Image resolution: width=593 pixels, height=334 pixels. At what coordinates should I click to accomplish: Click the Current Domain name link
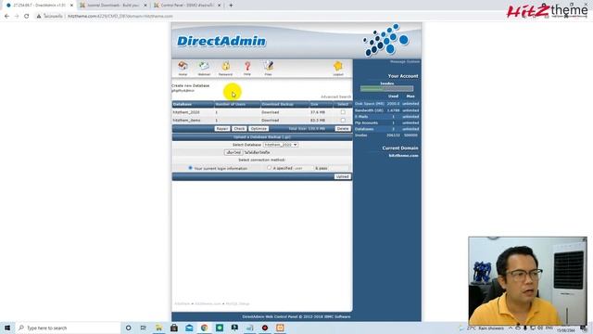tap(404, 156)
